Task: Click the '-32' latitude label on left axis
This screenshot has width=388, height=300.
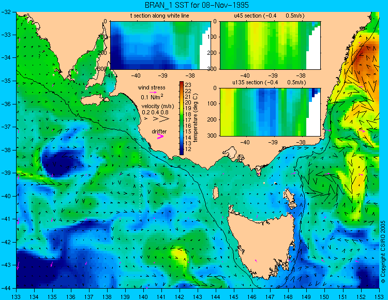Action: click(x=7, y=12)
